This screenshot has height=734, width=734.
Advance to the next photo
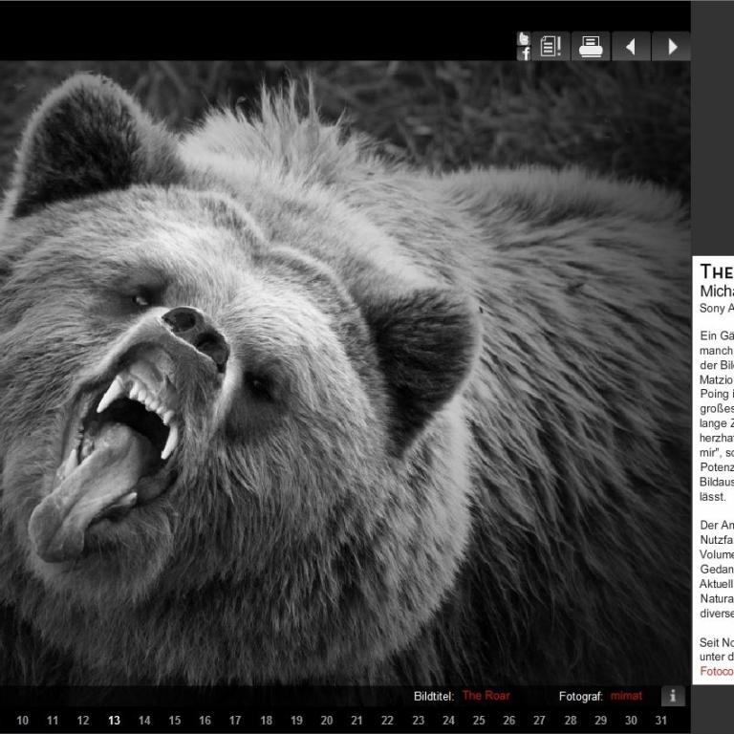pyautogui.click(x=672, y=46)
